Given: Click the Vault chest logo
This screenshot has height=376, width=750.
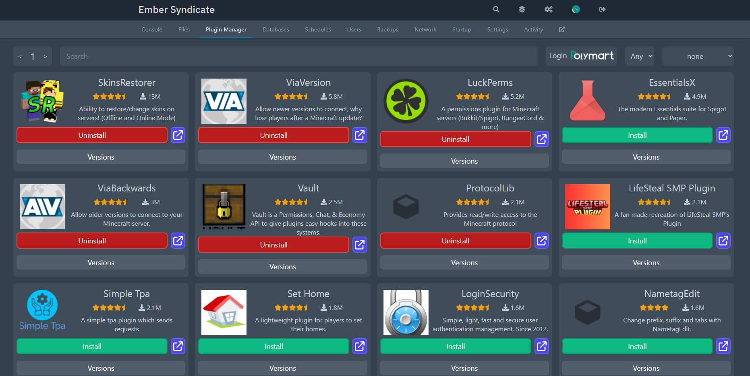Looking at the screenshot, I should click(224, 207).
